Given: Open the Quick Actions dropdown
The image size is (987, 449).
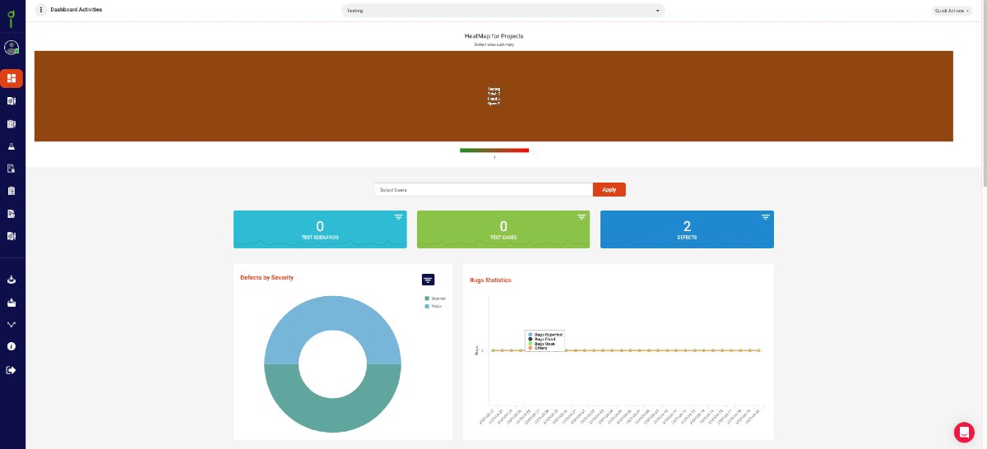Looking at the screenshot, I should click(952, 11).
